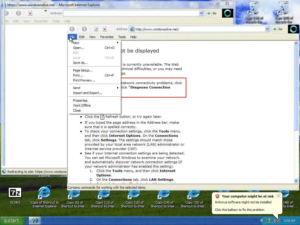Click page scrollbar down arrow

pyautogui.click(x=296, y=180)
